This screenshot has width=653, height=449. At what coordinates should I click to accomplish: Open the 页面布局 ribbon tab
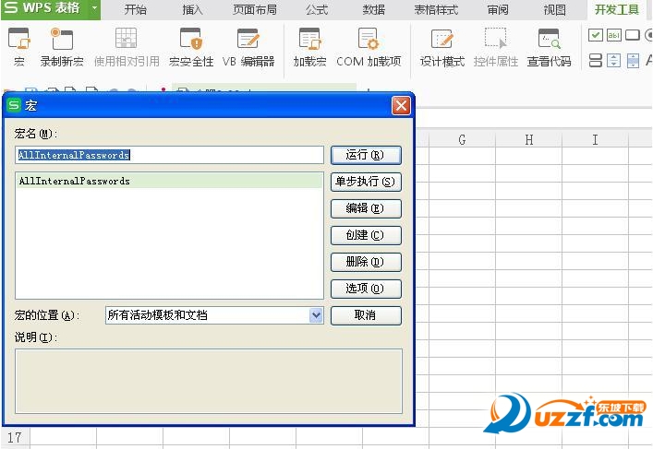coord(253,10)
